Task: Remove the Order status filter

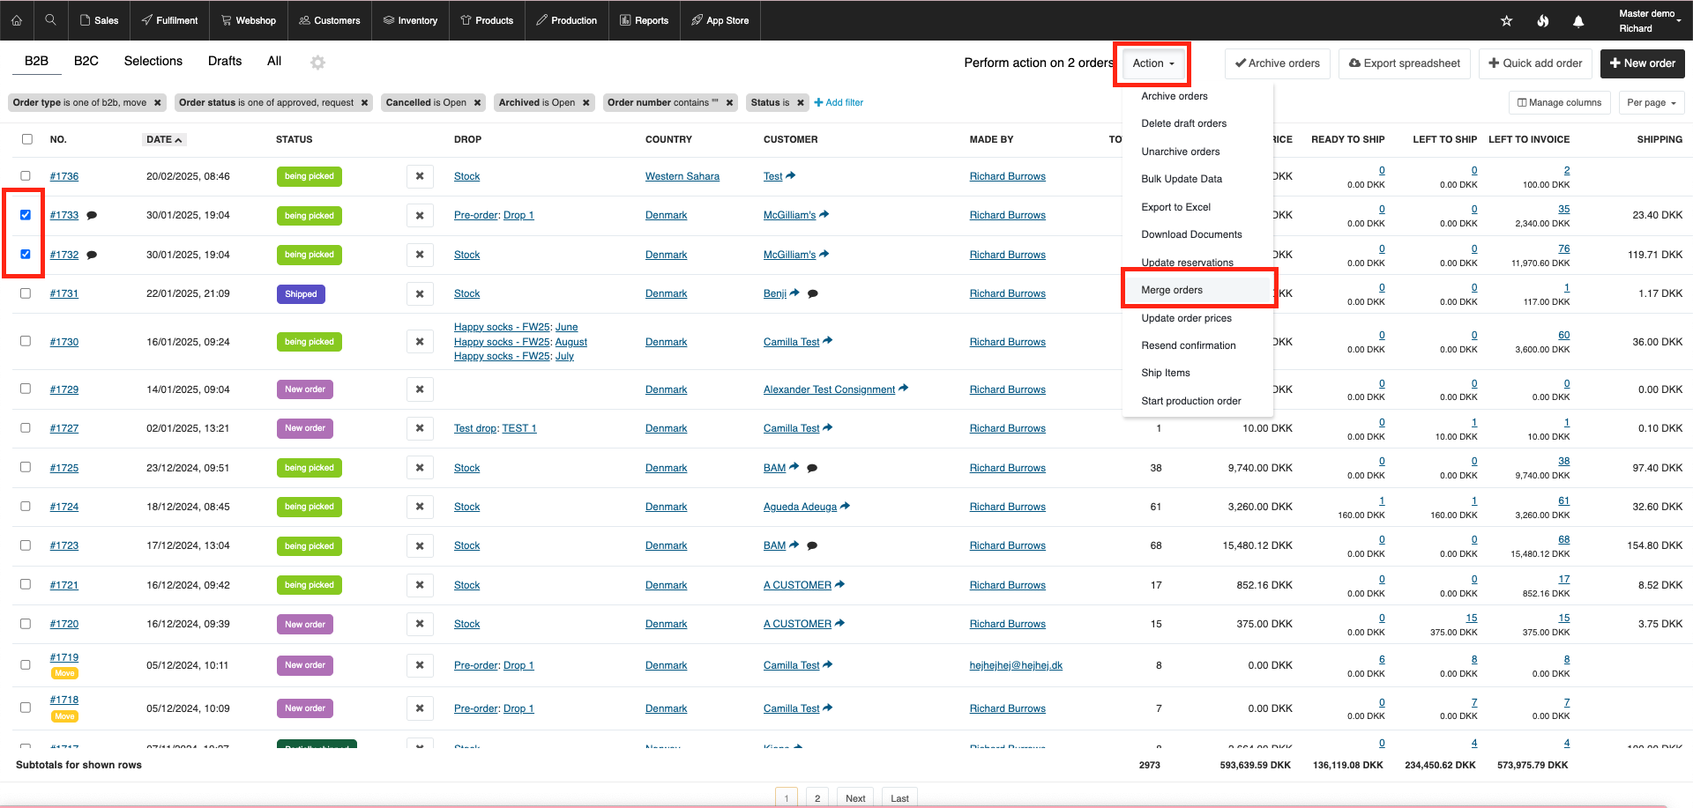Action: point(364,103)
